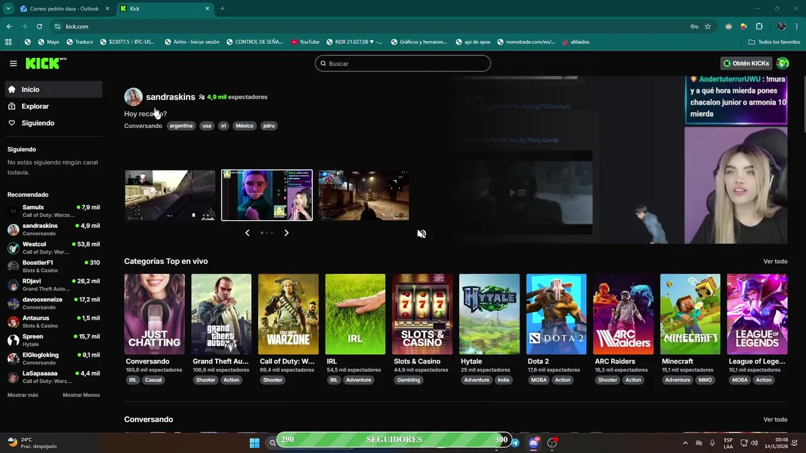Click the weather widget on taskbar

[x=31, y=443]
